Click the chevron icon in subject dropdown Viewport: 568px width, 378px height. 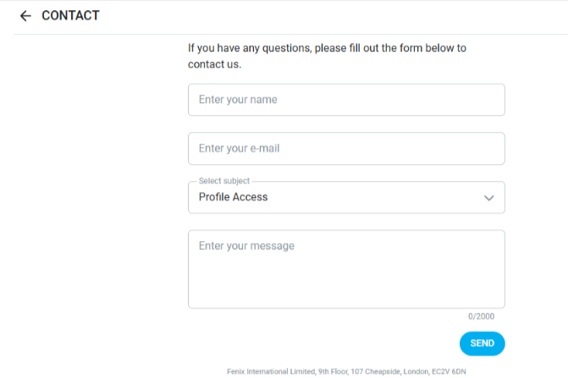point(488,198)
